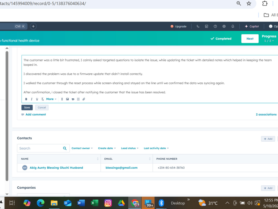
Task: Open Outlook from the taskbar
Action: (x=68, y=203)
